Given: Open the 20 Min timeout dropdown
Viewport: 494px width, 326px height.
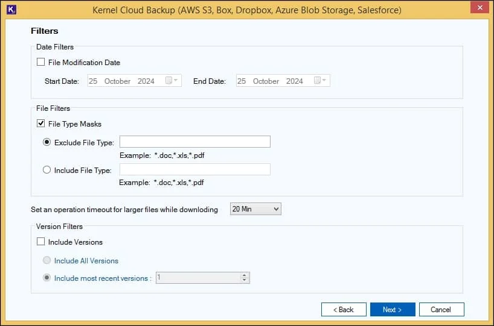Looking at the screenshot, I should click(x=255, y=209).
